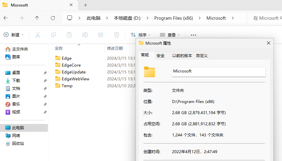
Task: Click the Cut scissors icon
Action: click(38, 35)
